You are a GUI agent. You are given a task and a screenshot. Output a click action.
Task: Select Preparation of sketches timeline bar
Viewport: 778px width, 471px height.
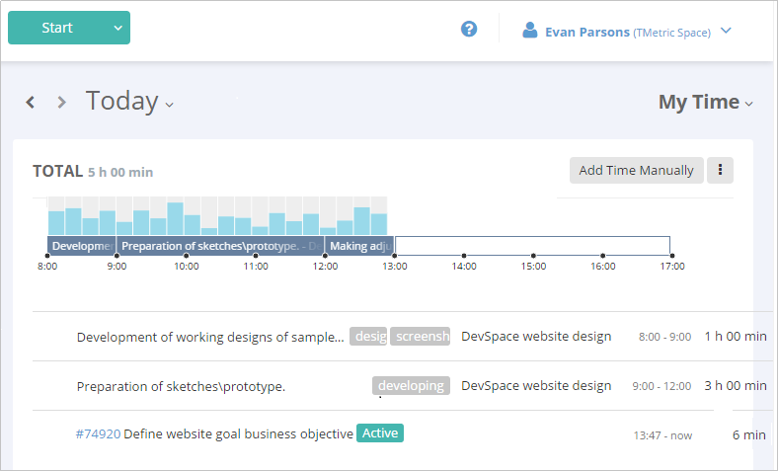220,246
